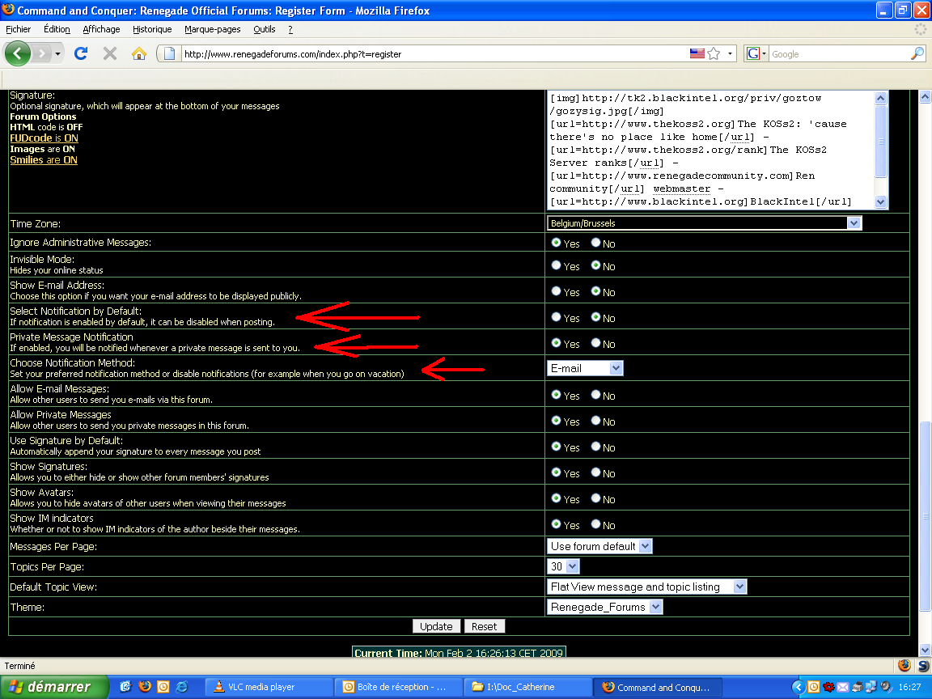
Task: Click inside the signature text area
Action: click(x=710, y=150)
